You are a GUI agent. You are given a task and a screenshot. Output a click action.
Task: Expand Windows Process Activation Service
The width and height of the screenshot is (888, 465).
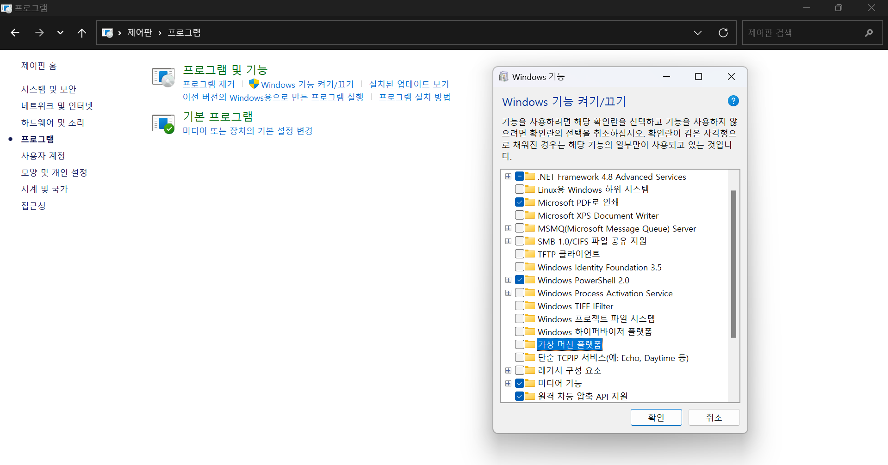[x=508, y=293]
